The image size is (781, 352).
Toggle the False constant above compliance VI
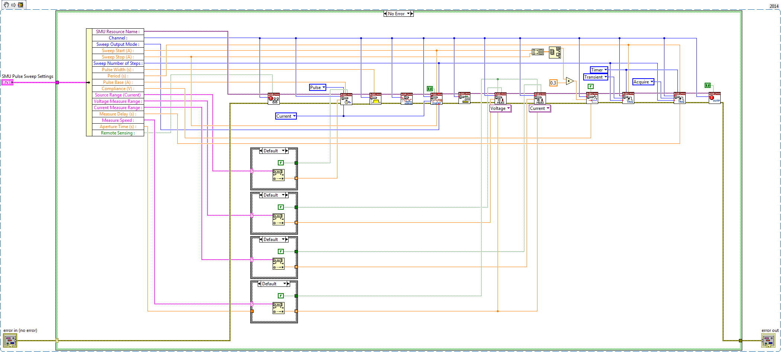pos(591,86)
